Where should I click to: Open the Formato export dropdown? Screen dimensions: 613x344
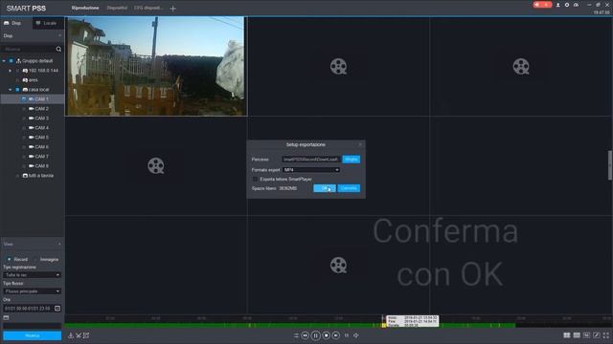310,170
